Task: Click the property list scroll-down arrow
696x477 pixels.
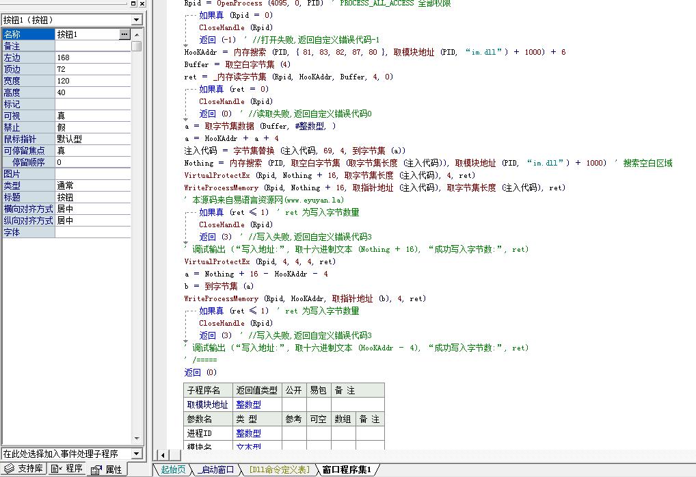Action: click(x=137, y=439)
